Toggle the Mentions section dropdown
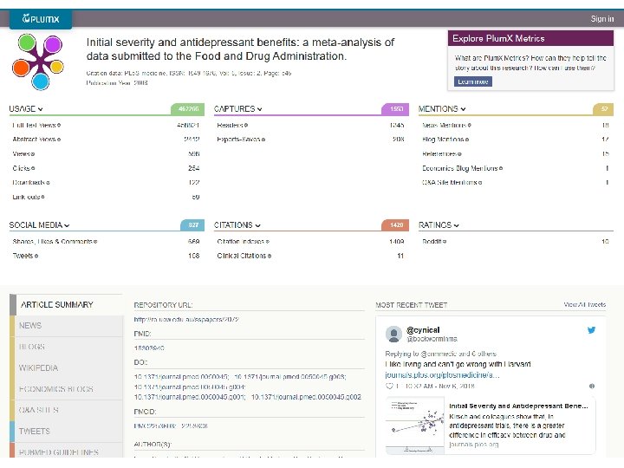Screen dimensions: 624x468 [x=464, y=109]
